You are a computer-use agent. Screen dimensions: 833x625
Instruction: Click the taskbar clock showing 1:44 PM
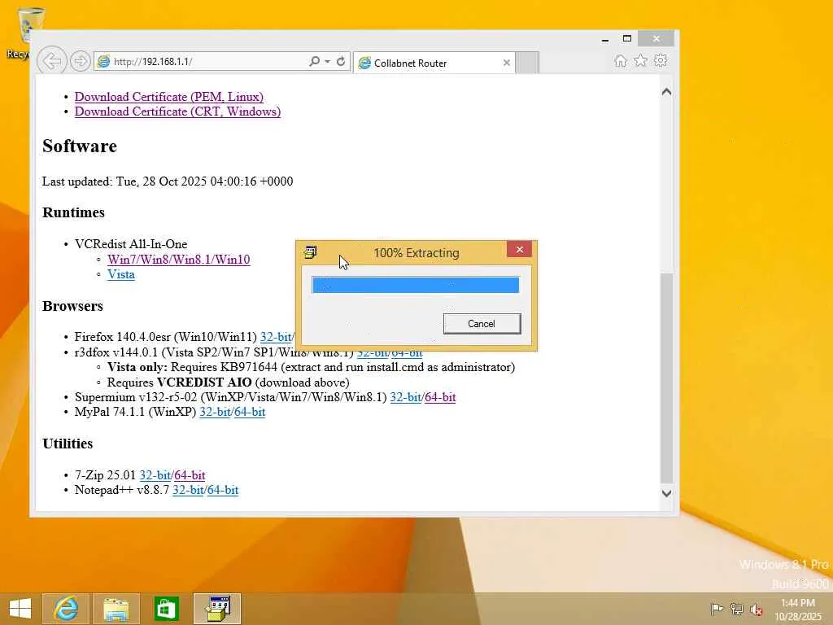point(798,609)
